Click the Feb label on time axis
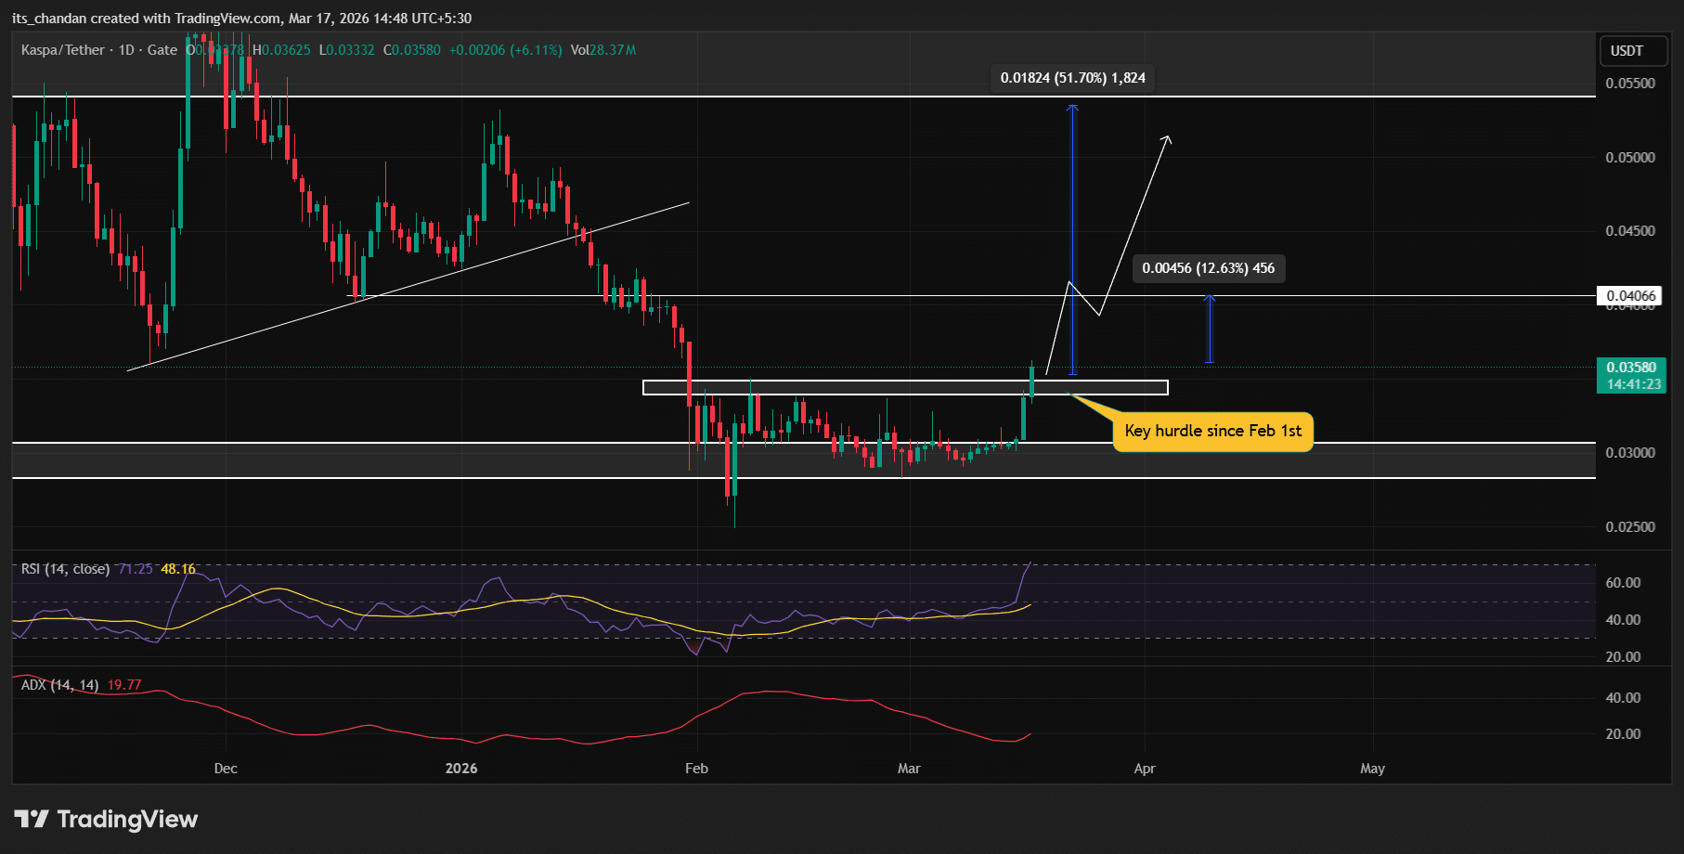The image size is (1684, 854). (696, 769)
